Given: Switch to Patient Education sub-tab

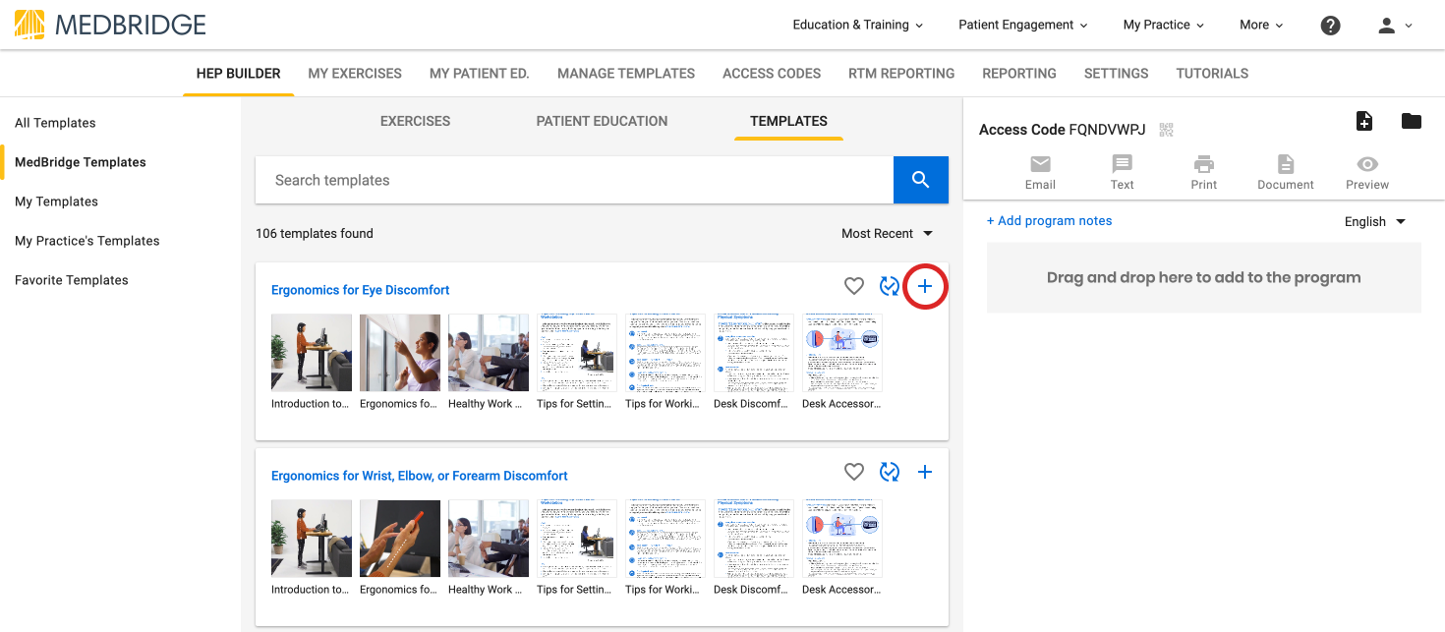Looking at the screenshot, I should tap(602, 122).
